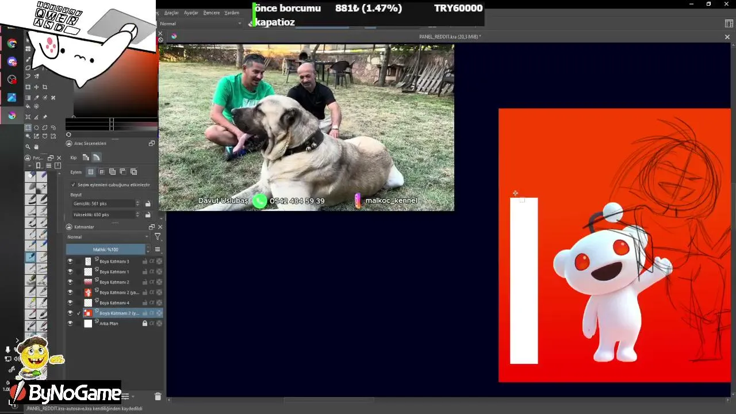Select the Freehand Selection tool

53,128
